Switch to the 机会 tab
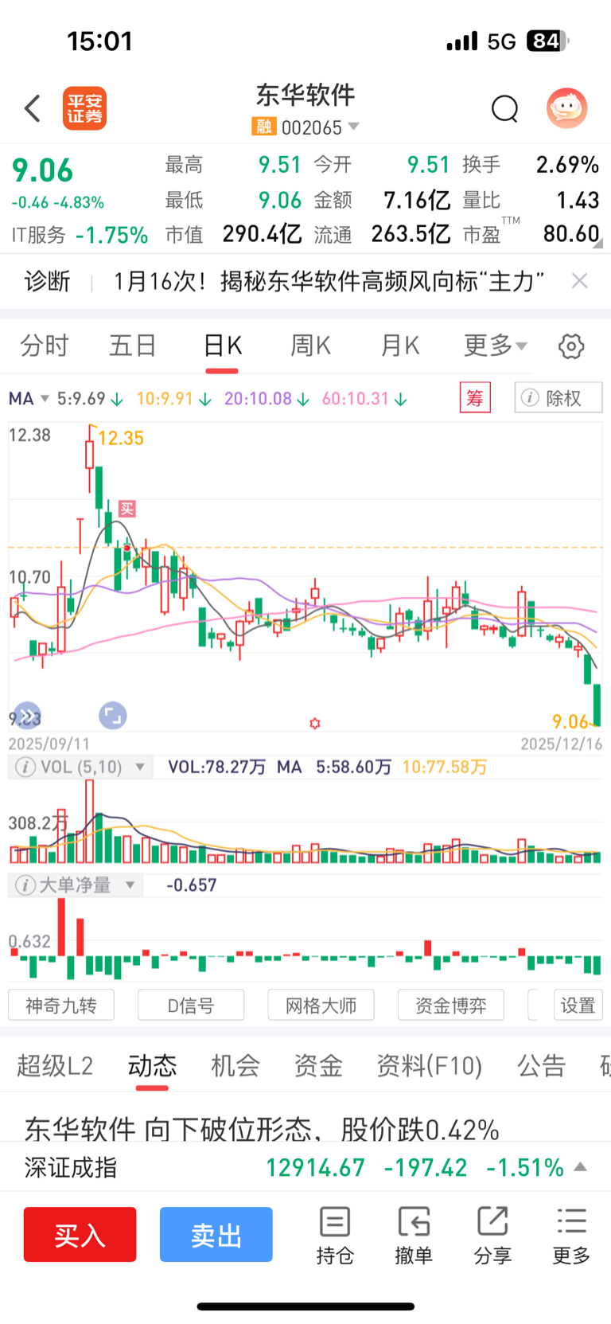Viewport: 611px width, 1324px height. click(235, 1065)
